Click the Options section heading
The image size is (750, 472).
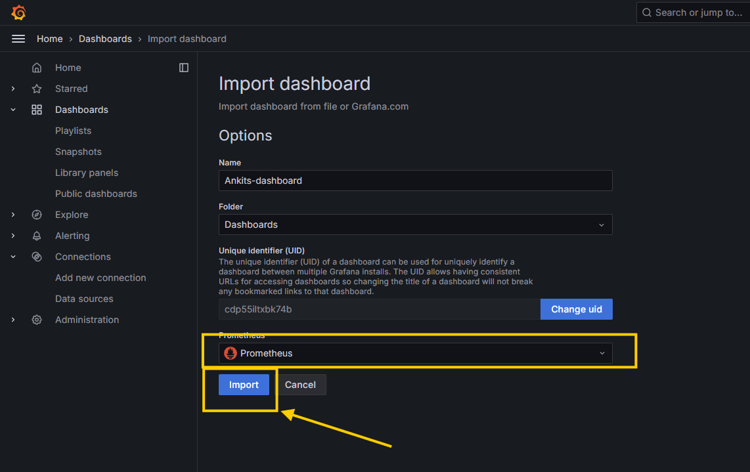coord(246,136)
